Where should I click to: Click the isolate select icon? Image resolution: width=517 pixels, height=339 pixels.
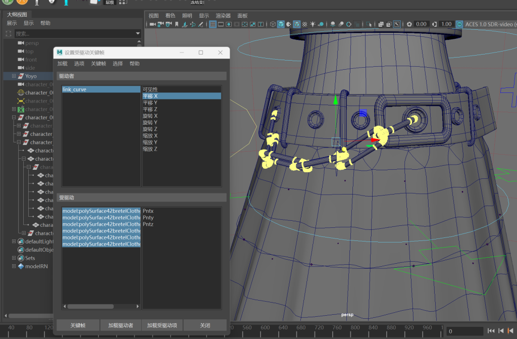(x=369, y=24)
